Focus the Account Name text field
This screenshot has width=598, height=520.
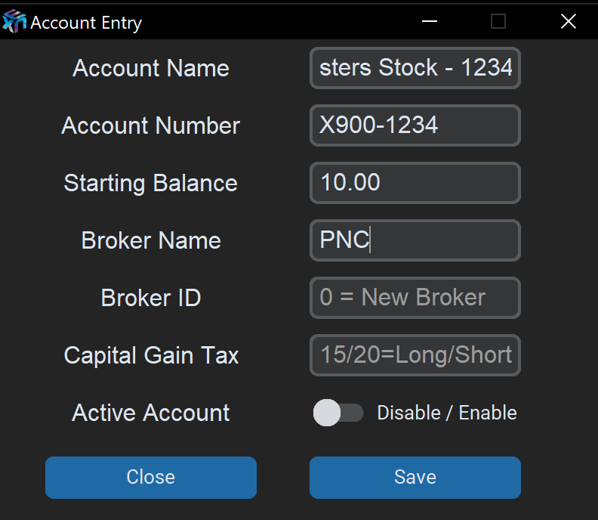(x=415, y=68)
